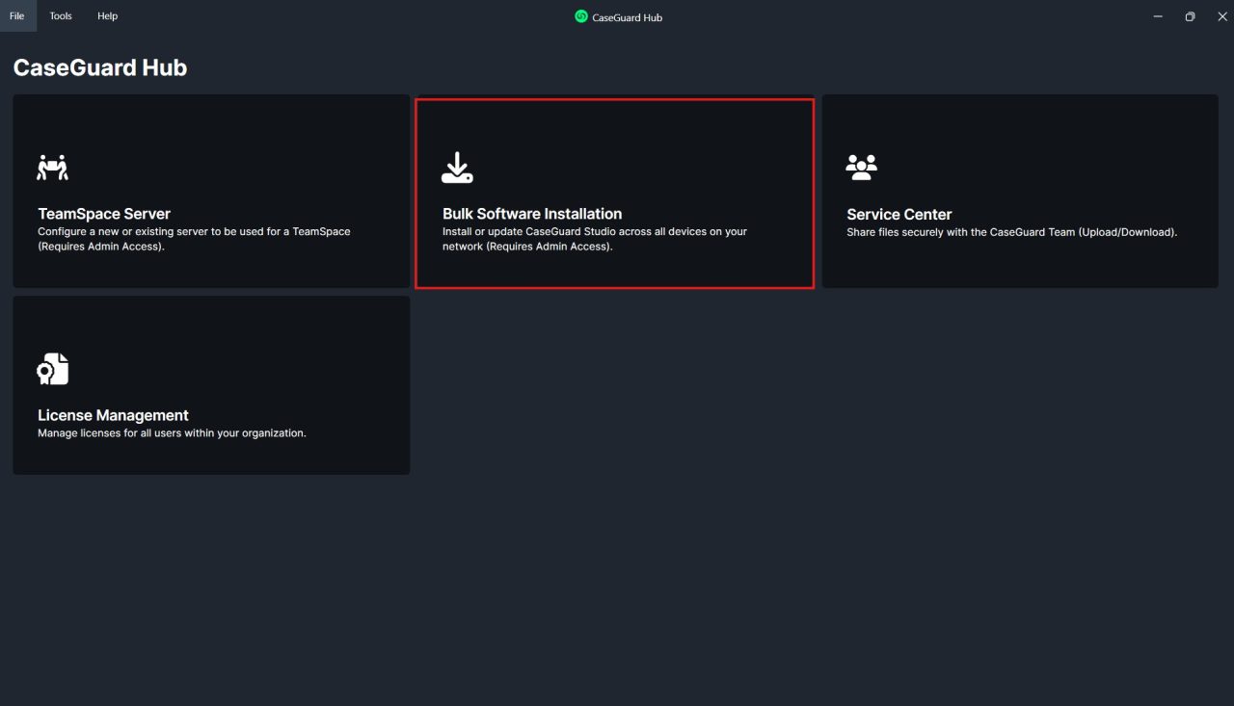Click the TeamSpace Server people icon
Image resolution: width=1234 pixels, height=706 pixels.
[53, 167]
